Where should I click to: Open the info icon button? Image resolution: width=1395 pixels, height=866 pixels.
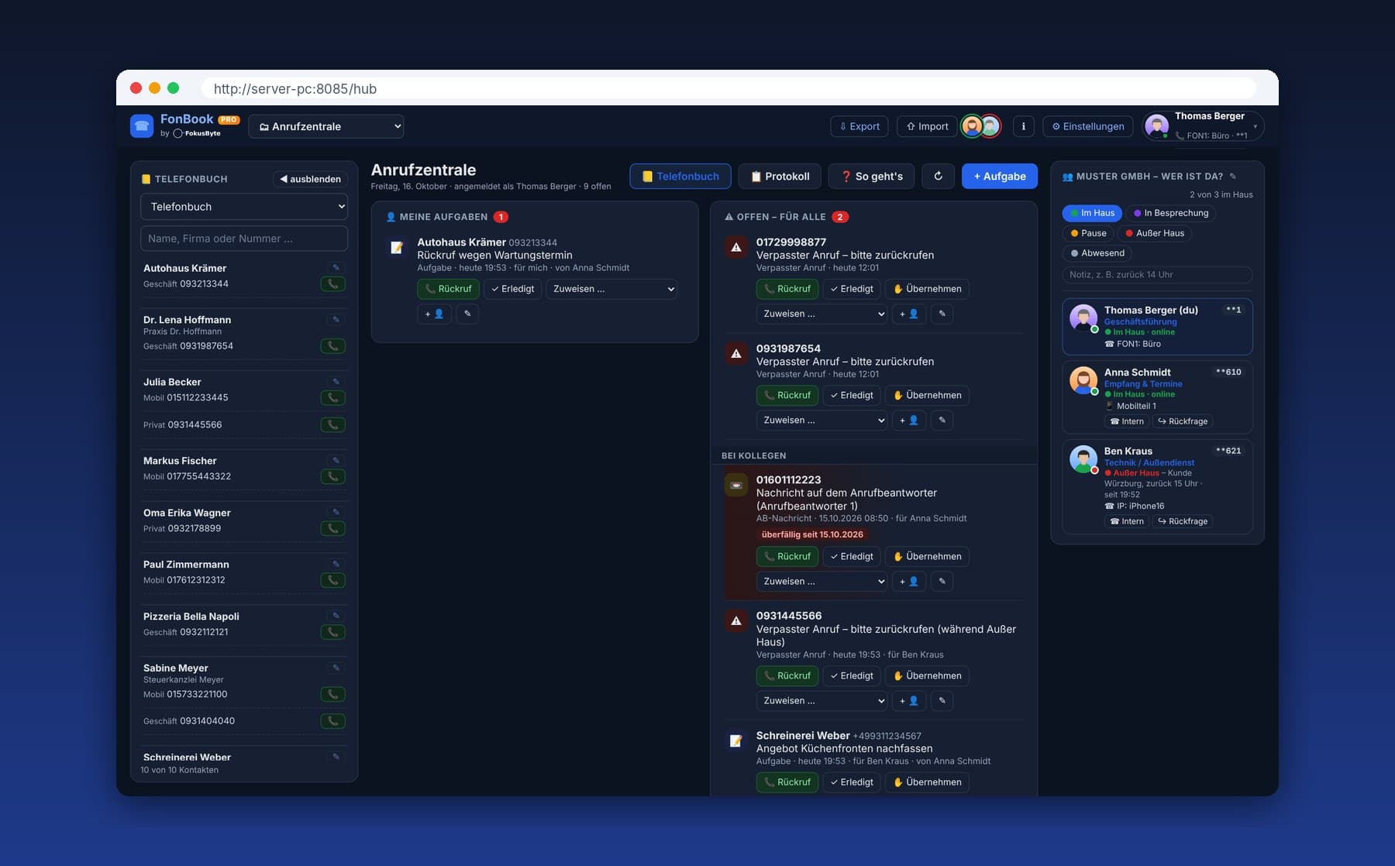click(1023, 126)
